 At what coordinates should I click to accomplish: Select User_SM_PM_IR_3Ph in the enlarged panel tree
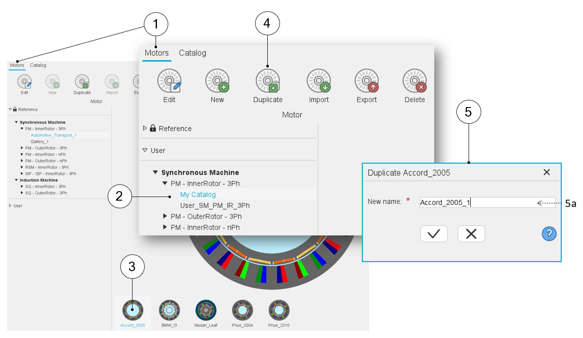click(x=215, y=206)
